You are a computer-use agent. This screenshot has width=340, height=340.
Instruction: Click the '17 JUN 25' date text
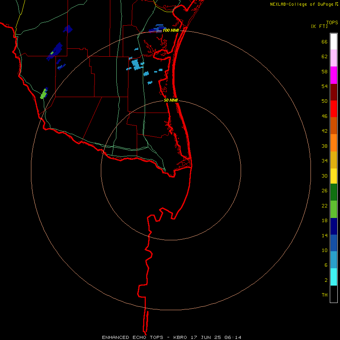point(206,337)
